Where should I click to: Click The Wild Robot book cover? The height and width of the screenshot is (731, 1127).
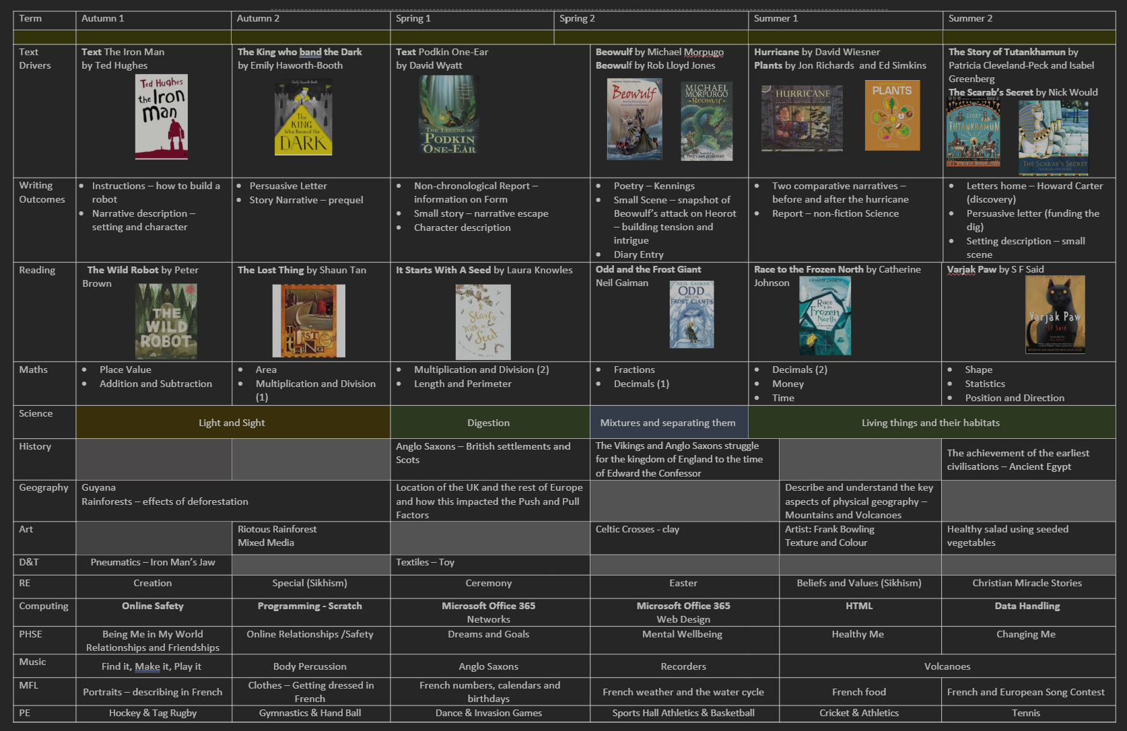[x=166, y=321]
